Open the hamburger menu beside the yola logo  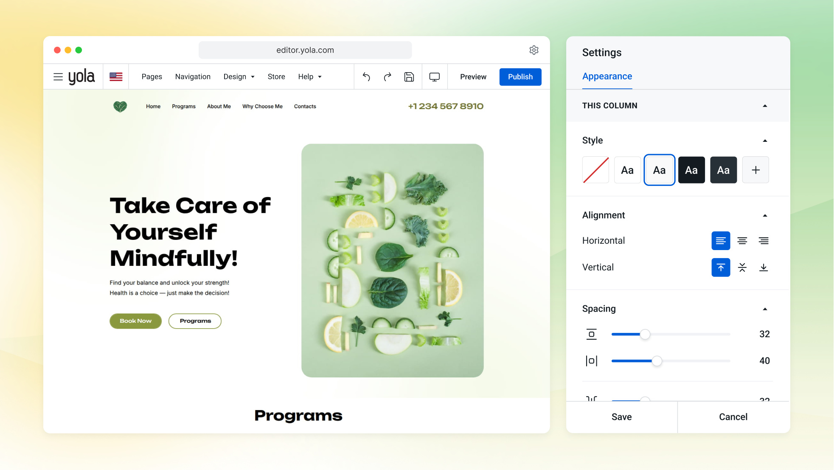(58, 77)
